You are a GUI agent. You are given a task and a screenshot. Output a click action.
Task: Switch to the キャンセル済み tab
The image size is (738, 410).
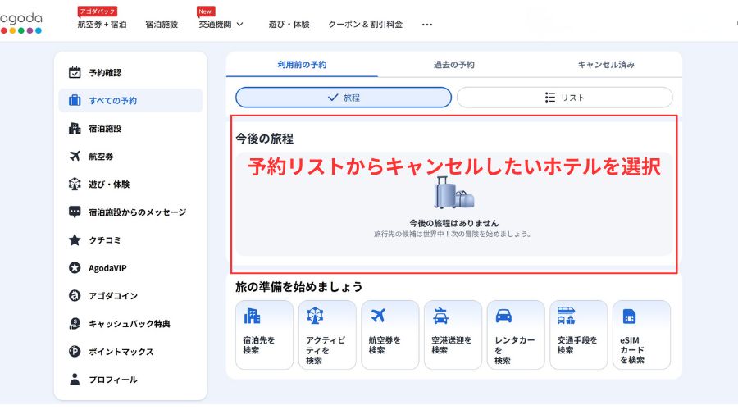pos(606,65)
